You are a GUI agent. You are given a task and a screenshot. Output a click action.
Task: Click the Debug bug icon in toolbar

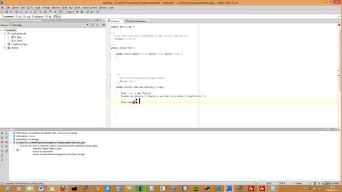point(82,12)
